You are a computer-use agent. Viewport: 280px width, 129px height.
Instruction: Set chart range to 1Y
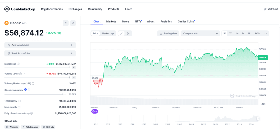(x=243, y=33)
